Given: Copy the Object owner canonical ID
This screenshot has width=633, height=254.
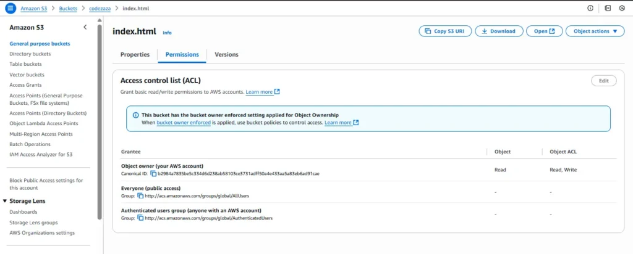Looking at the screenshot, I should 153,174.
